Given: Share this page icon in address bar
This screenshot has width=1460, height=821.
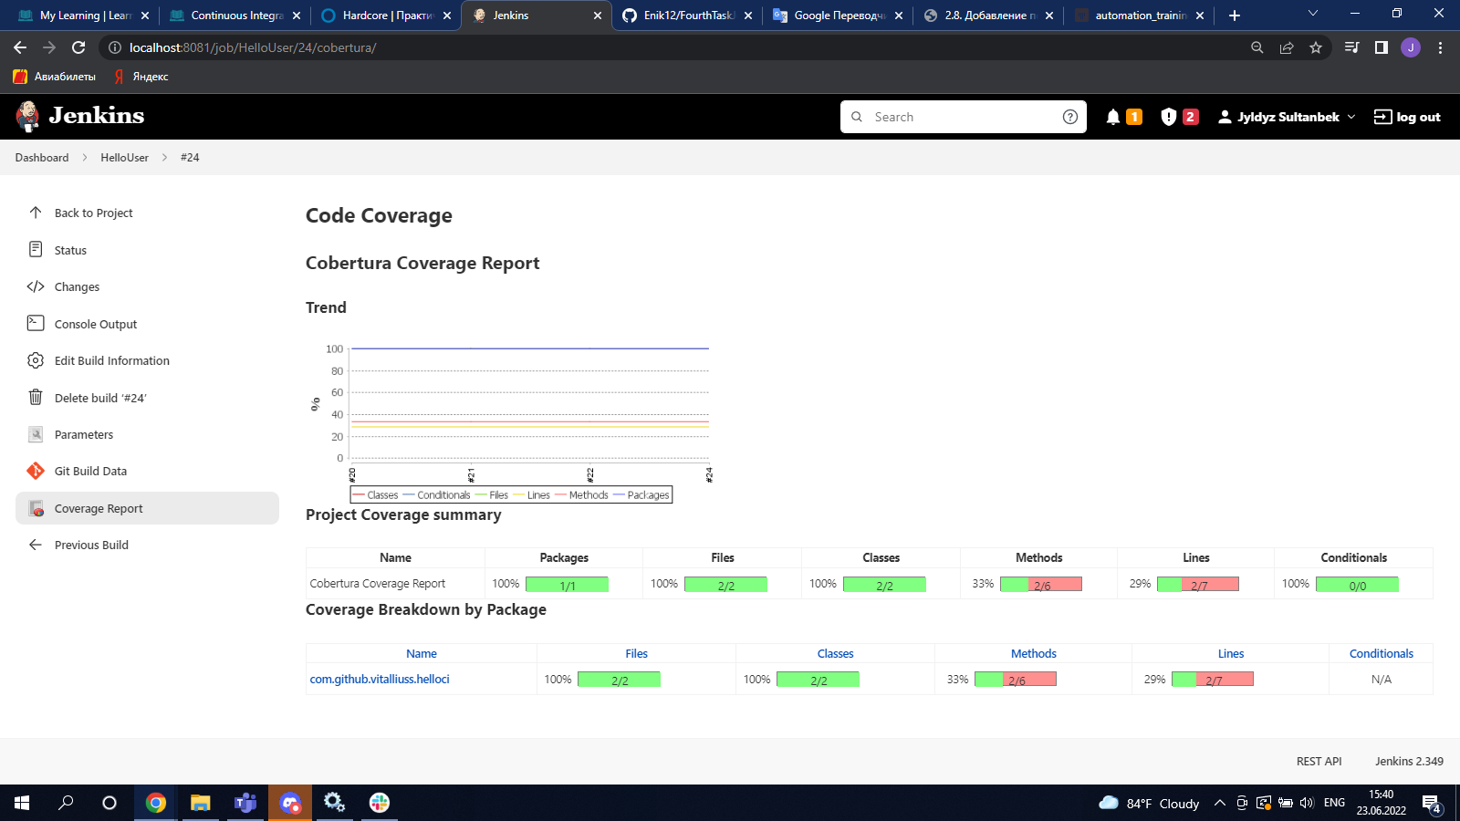Looking at the screenshot, I should [1287, 47].
